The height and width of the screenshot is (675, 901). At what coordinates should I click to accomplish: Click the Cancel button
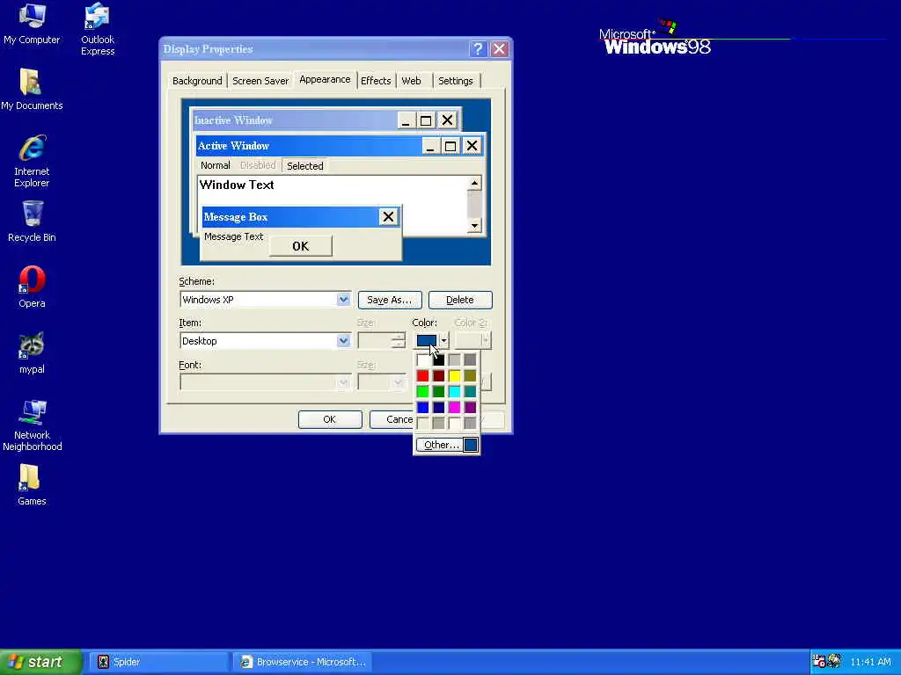click(392, 419)
